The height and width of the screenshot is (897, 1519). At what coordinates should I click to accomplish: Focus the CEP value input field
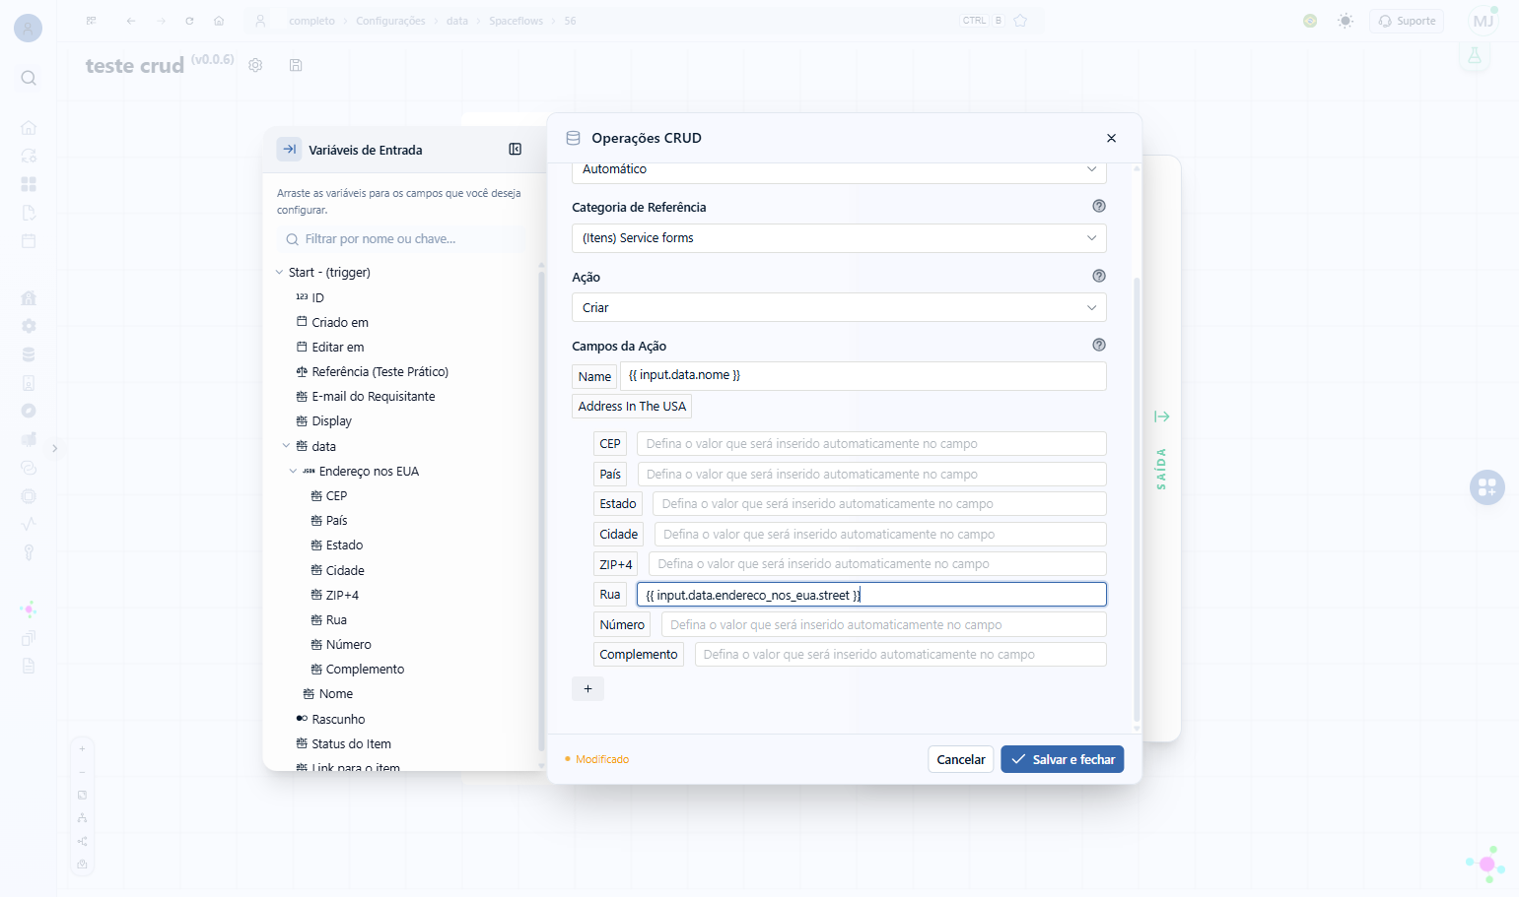(x=871, y=444)
